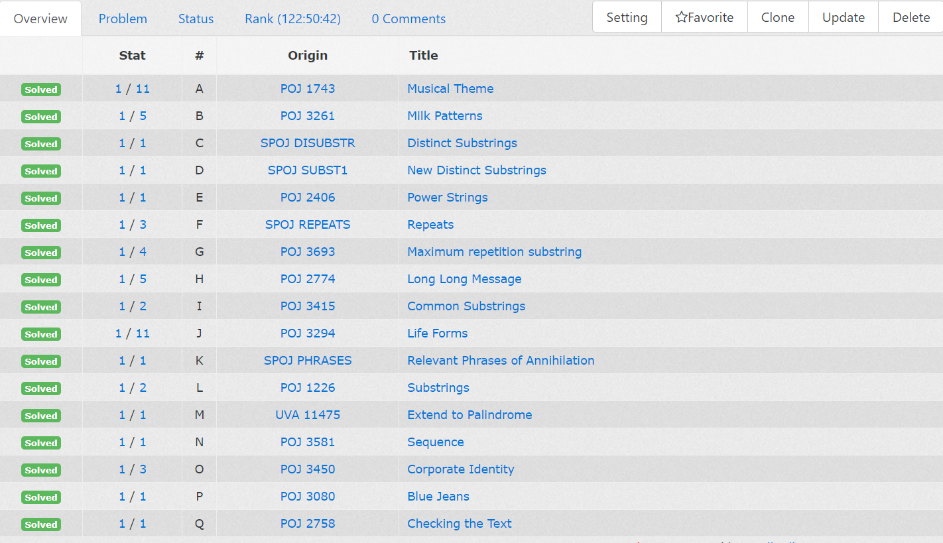This screenshot has width=943, height=543.
Task: Clone this contest
Action: point(778,17)
